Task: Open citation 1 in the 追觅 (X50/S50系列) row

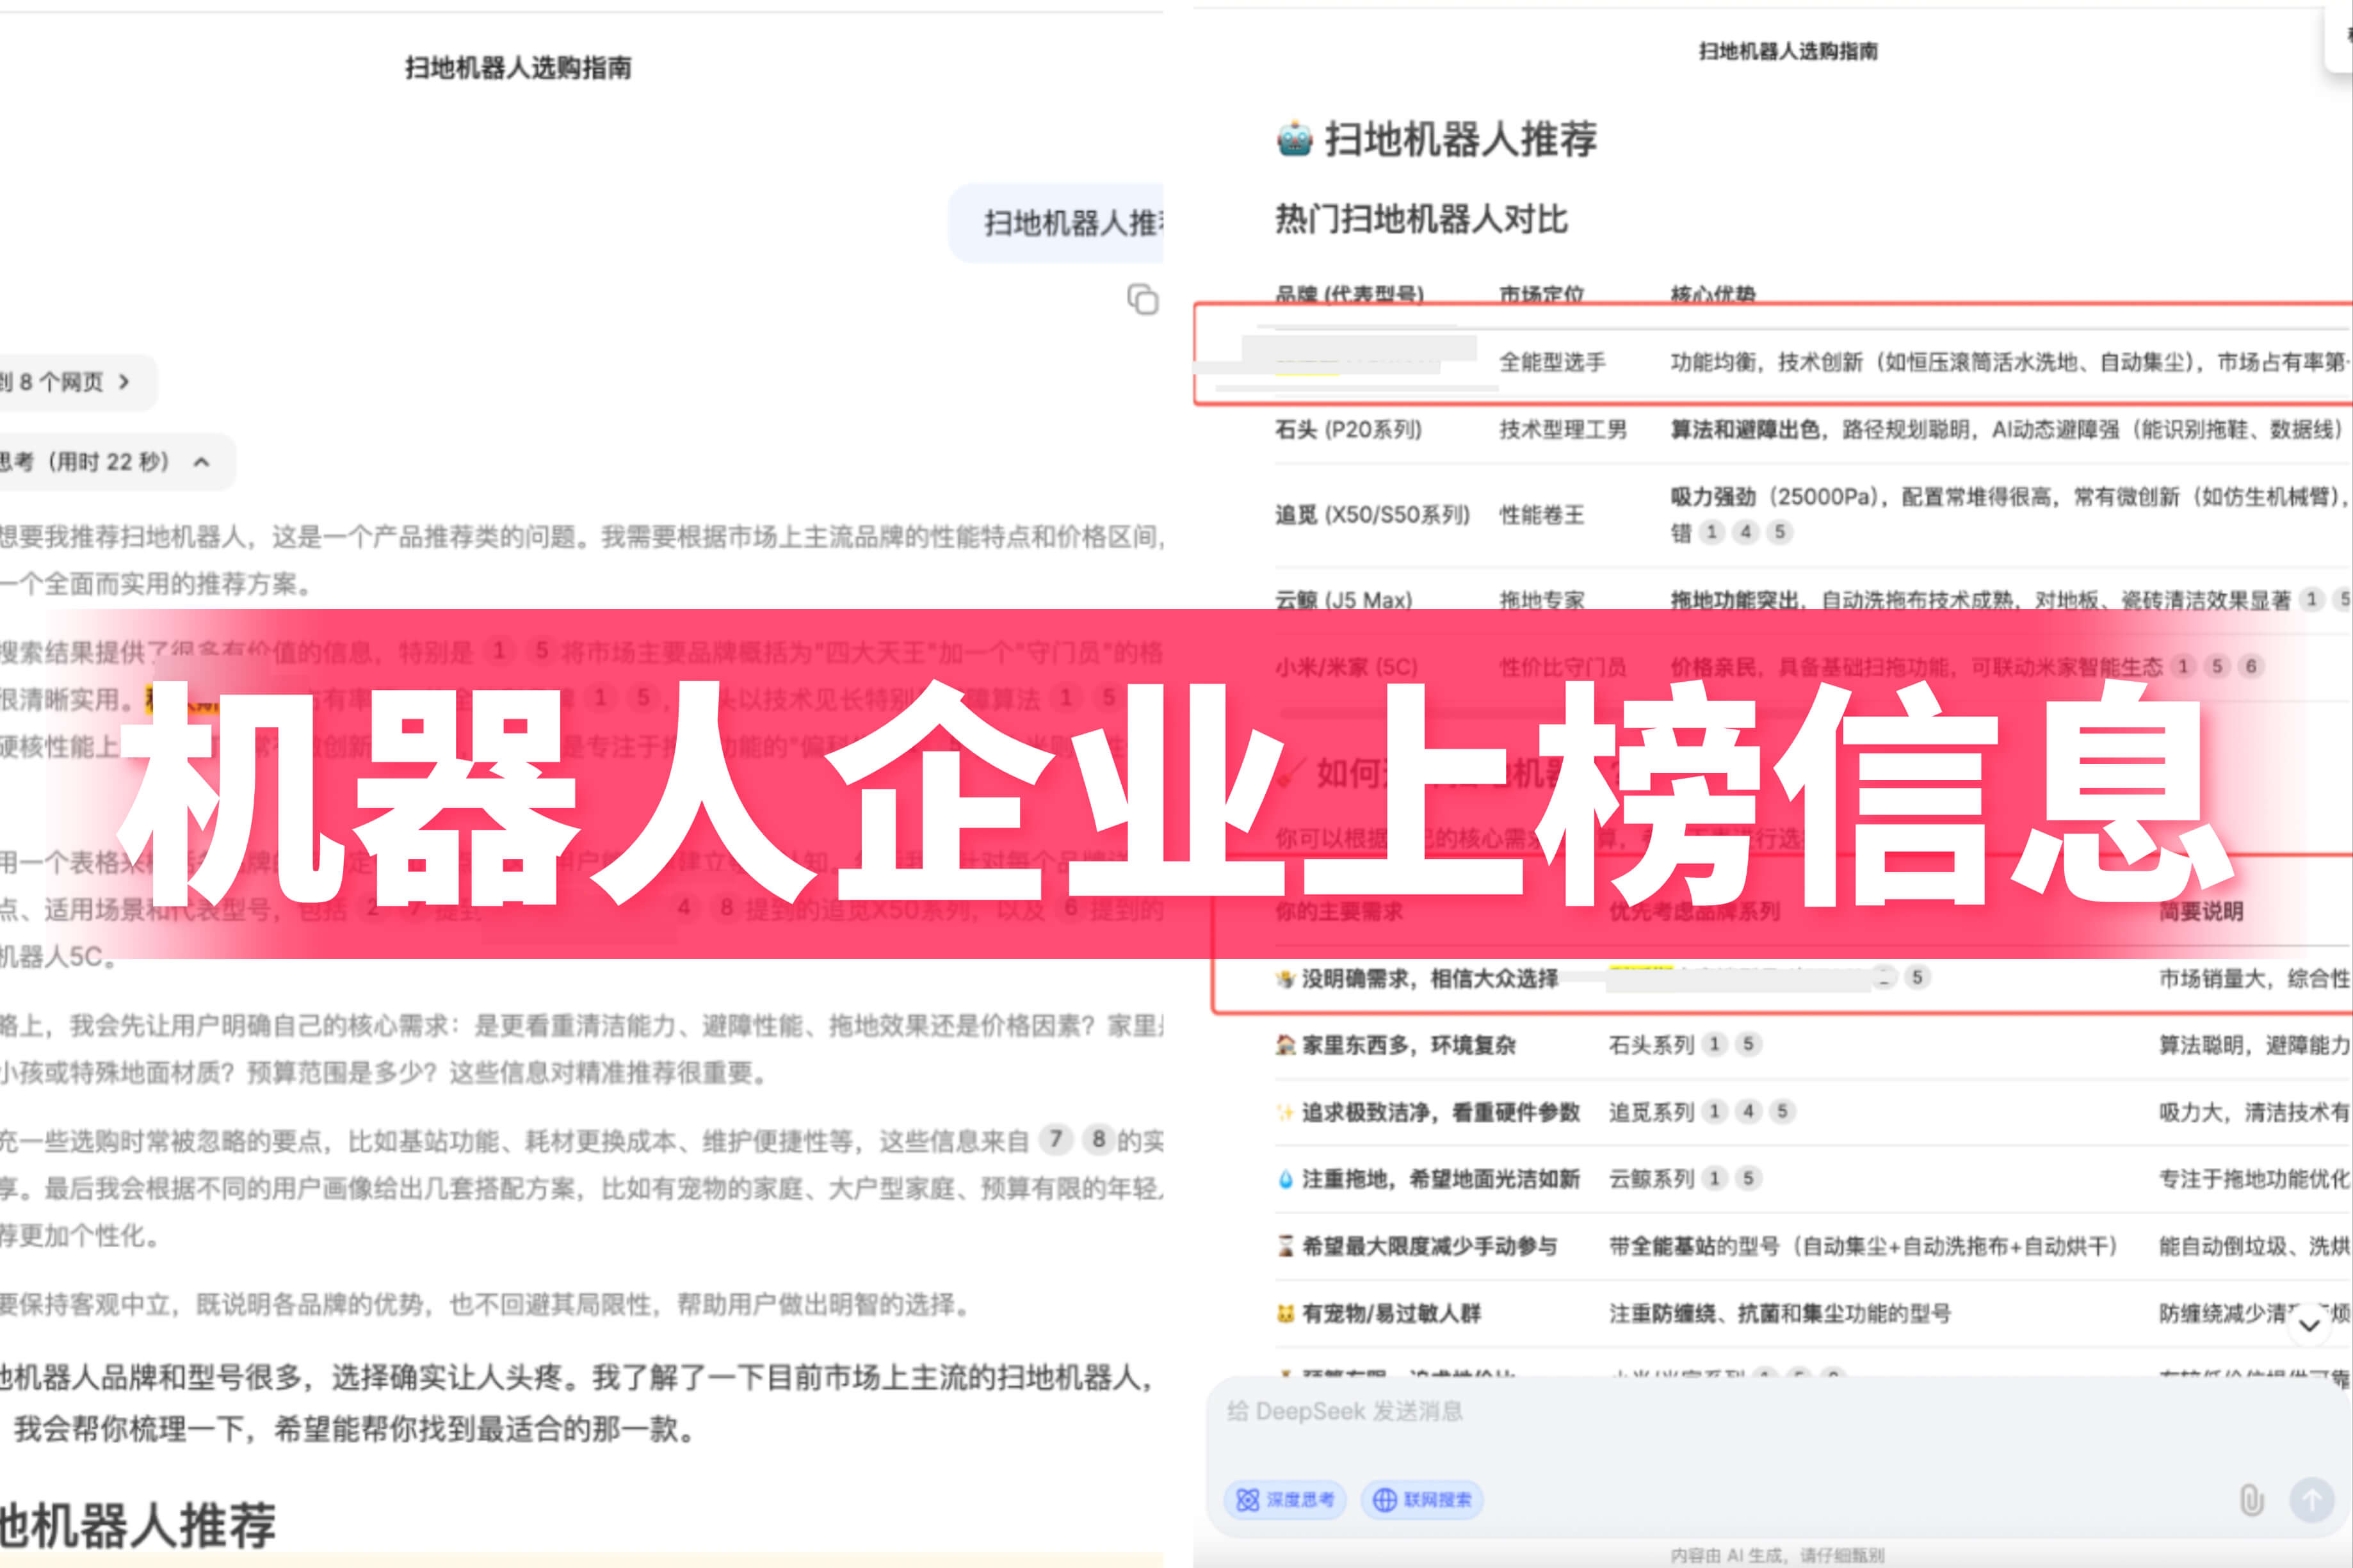Action: pyautogui.click(x=1712, y=532)
